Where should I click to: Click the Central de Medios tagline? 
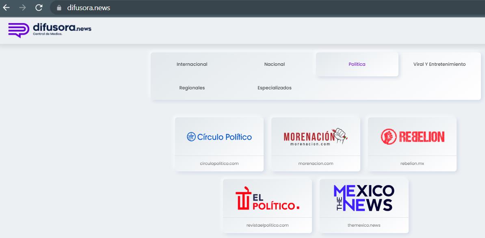point(48,34)
